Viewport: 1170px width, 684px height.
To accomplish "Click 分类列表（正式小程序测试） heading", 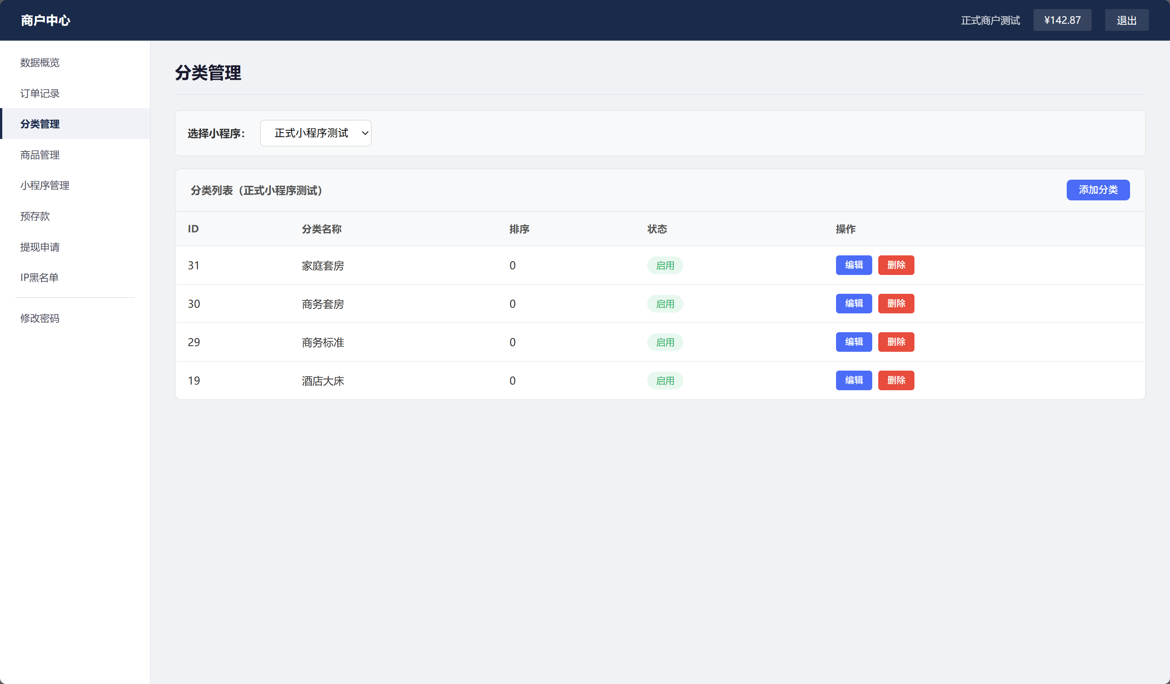I will tap(256, 190).
